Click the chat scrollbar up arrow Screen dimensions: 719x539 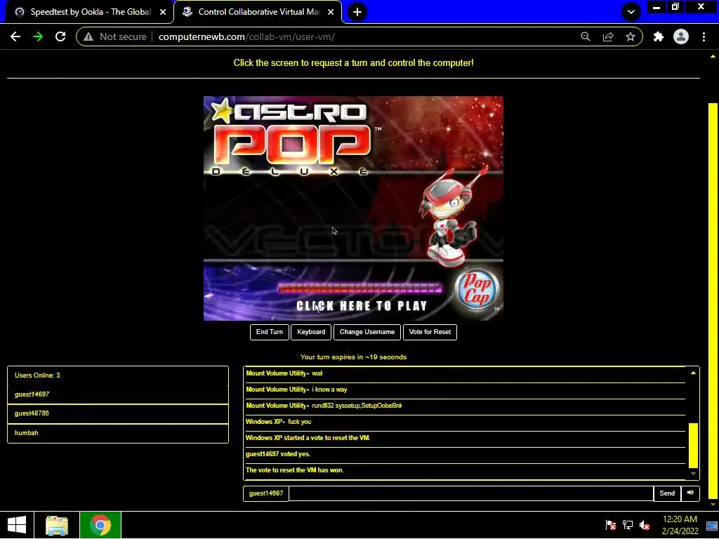[x=693, y=373]
